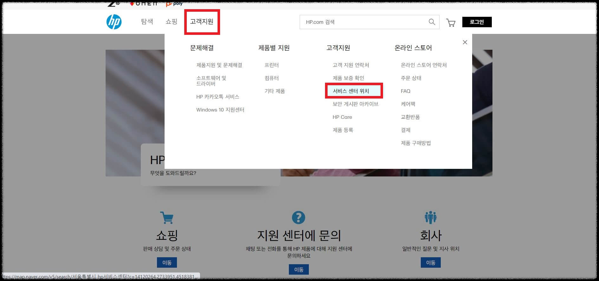Open 고객 지원 연락처

click(x=351, y=65)
